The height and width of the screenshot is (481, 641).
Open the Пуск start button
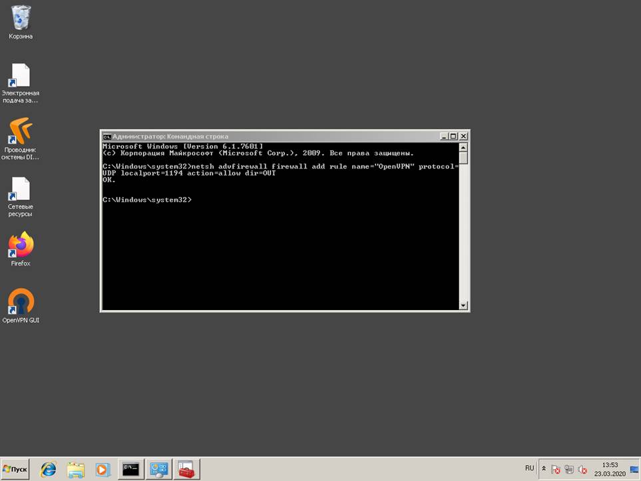click(15, 469)
